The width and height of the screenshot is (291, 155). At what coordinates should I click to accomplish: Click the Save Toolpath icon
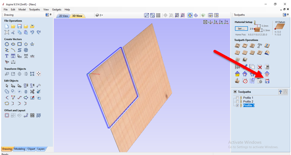267,81
